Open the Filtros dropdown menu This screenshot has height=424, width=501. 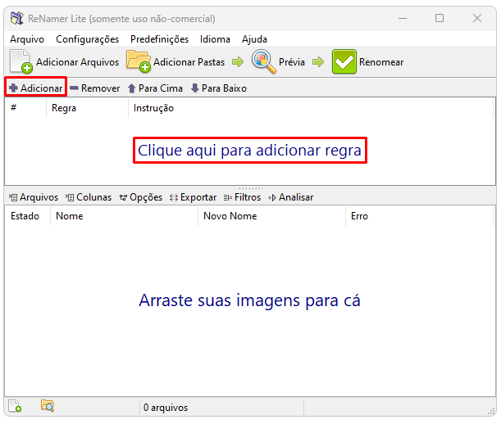[x=242, y=197]
